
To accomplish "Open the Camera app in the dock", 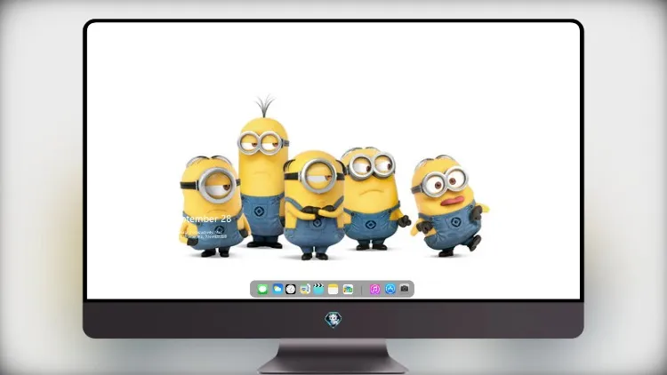I will (405, 289).
